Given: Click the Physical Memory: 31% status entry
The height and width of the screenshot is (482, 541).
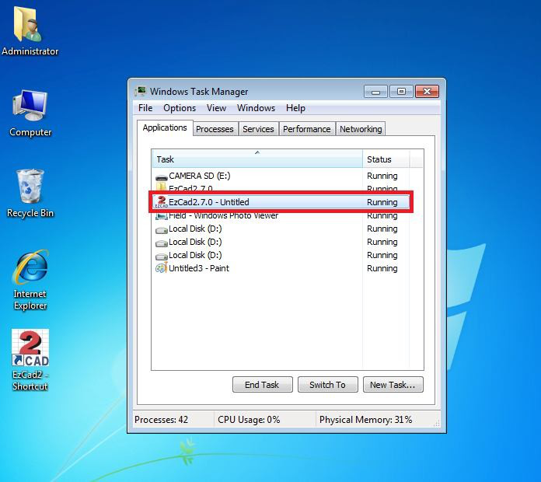Looking at the screenshot, I should 366,420.
